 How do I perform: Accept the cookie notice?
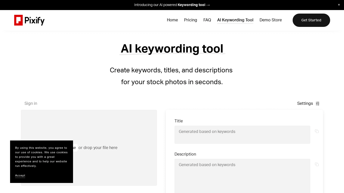pos(20,175)
